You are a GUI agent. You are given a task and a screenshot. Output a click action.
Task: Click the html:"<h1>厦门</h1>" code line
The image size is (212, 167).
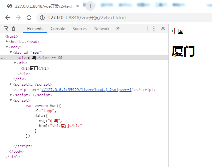click(x=60, y=126)
